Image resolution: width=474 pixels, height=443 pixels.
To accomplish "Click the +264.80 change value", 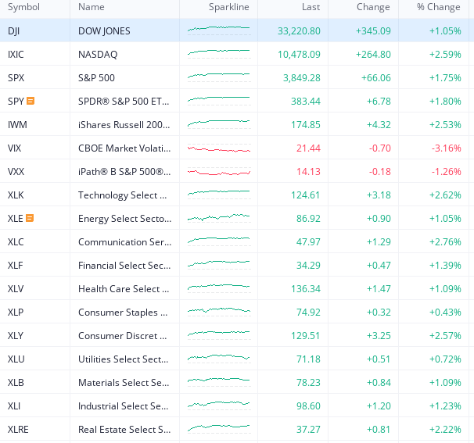I will click(x=373, y=55).
